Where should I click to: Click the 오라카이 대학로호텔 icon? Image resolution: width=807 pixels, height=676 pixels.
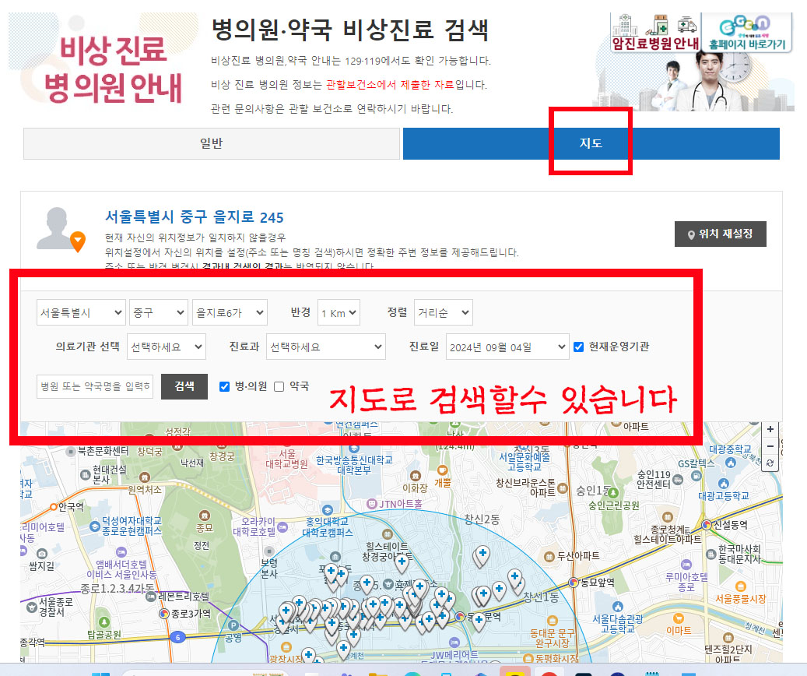pyautogui.click(x=282, y=527)
